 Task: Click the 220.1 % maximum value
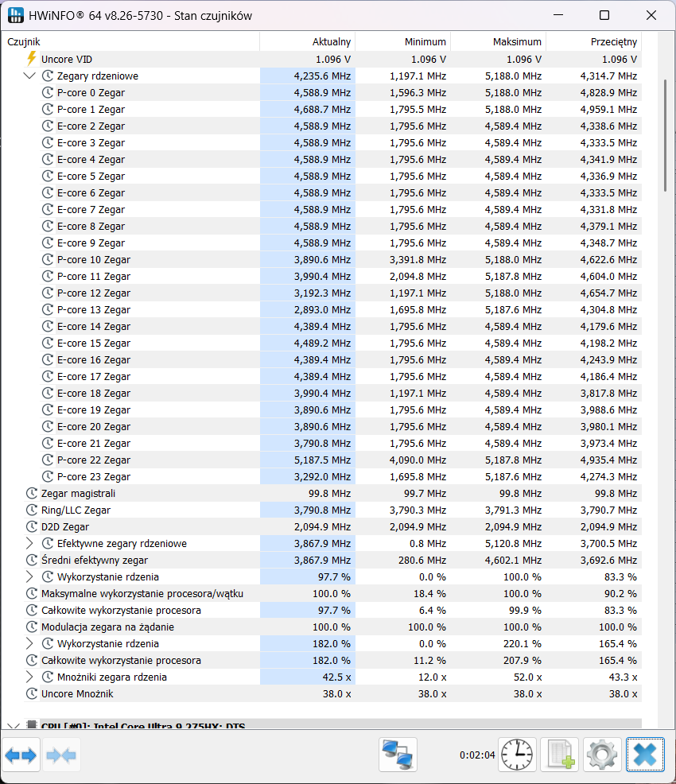coord(523,643)
